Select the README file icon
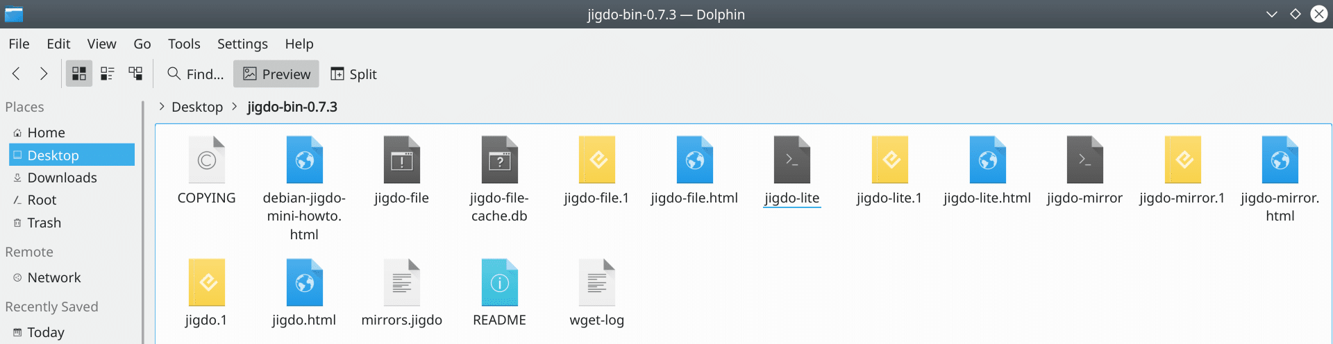Viewport: 1333px width, 344px height. pyautogui.click(x=500, y=282)
